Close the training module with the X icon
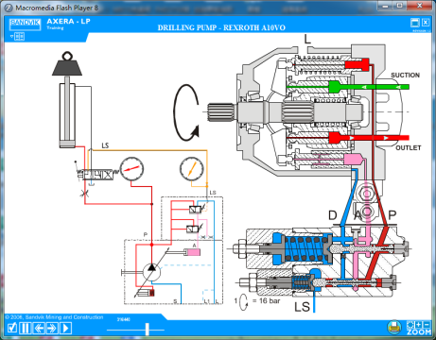The image size is (436, 340). [426, 23]
